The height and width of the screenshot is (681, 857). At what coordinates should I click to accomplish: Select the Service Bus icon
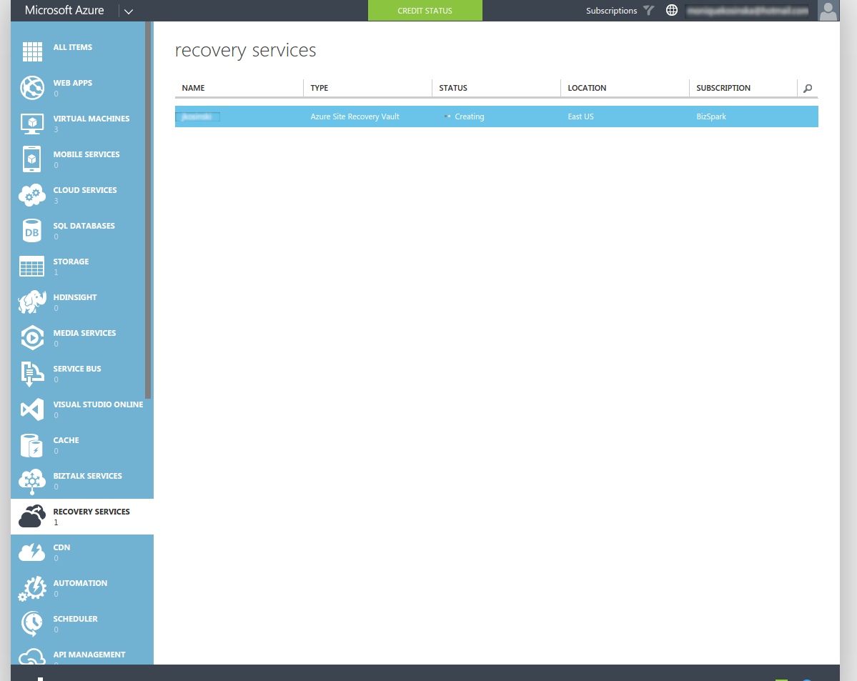(x=32, y=374)
